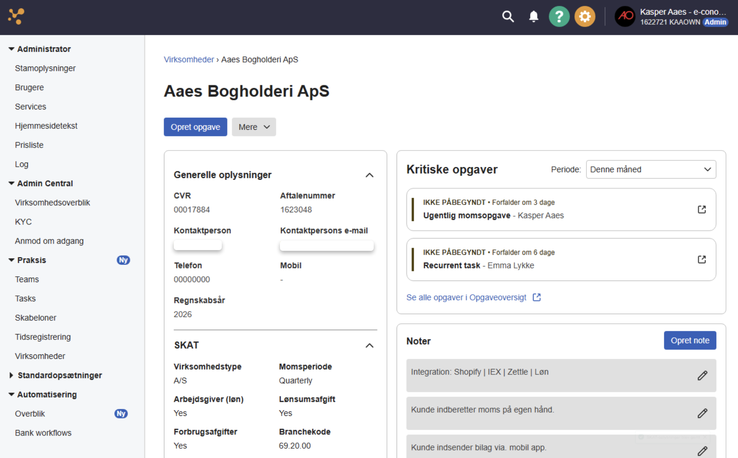Select Aftalenummer value 1623048
Screen dimensions: 738x458
tap(296, 210)
